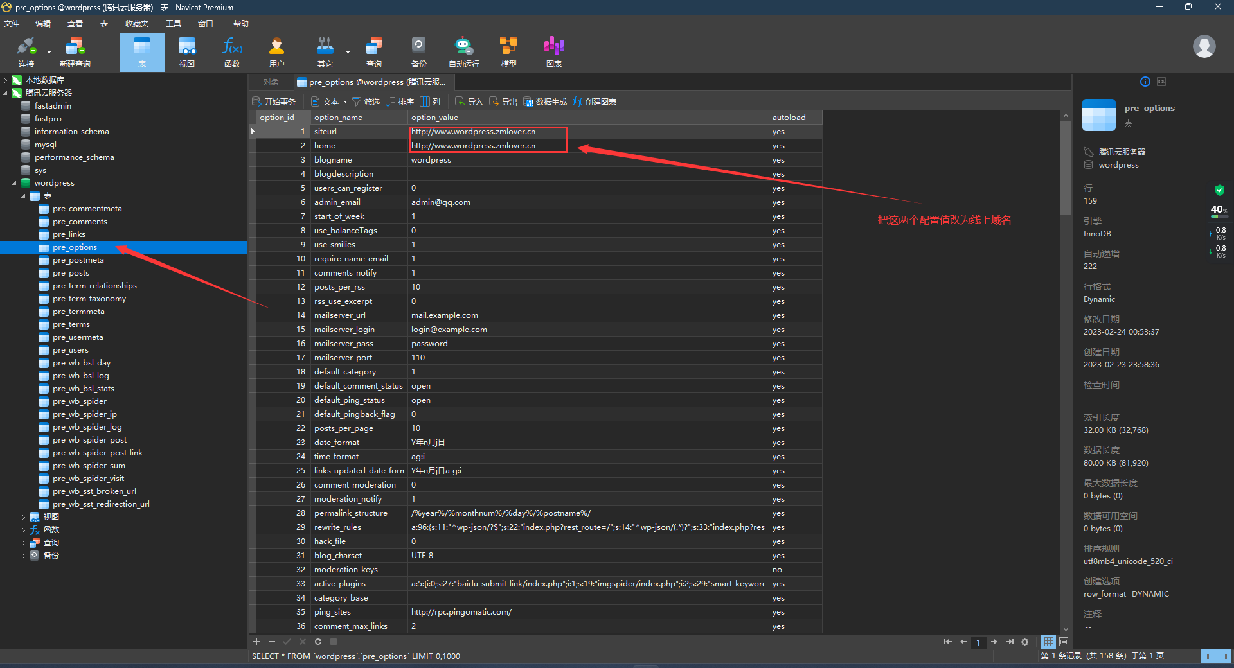
Task: Expand the 函数 (Functions) tree node
Action: click(x=23, y=530)
